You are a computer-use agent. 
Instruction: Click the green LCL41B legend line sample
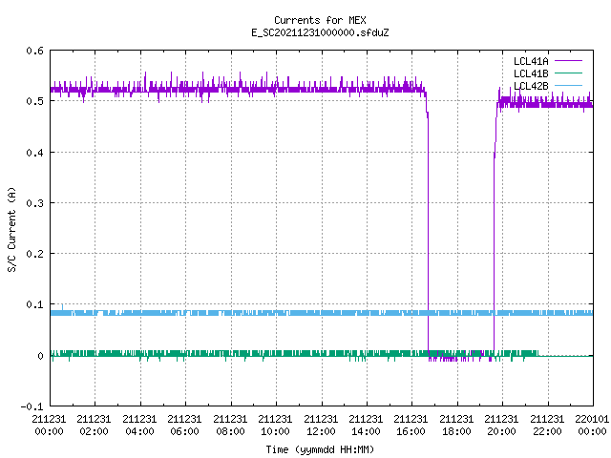point(568,73)
